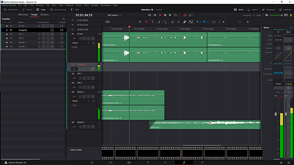Open project settings gear icon
The width and height of the screenshot is (294, 165).
tap(289, 163)
